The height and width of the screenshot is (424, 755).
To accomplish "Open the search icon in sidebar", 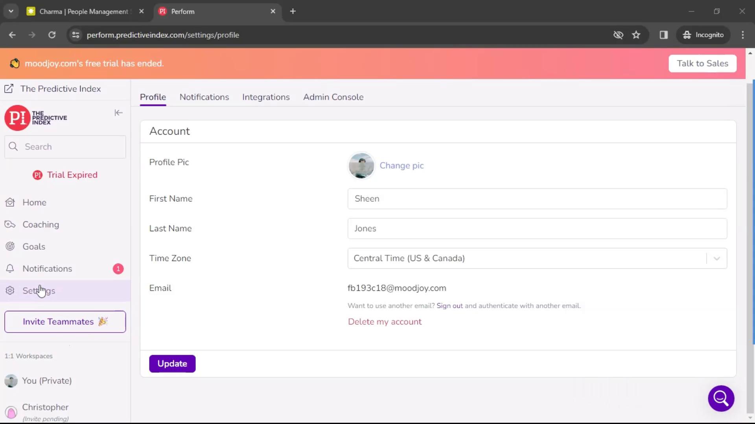I will pyautogui.click(x=13, y=146).
